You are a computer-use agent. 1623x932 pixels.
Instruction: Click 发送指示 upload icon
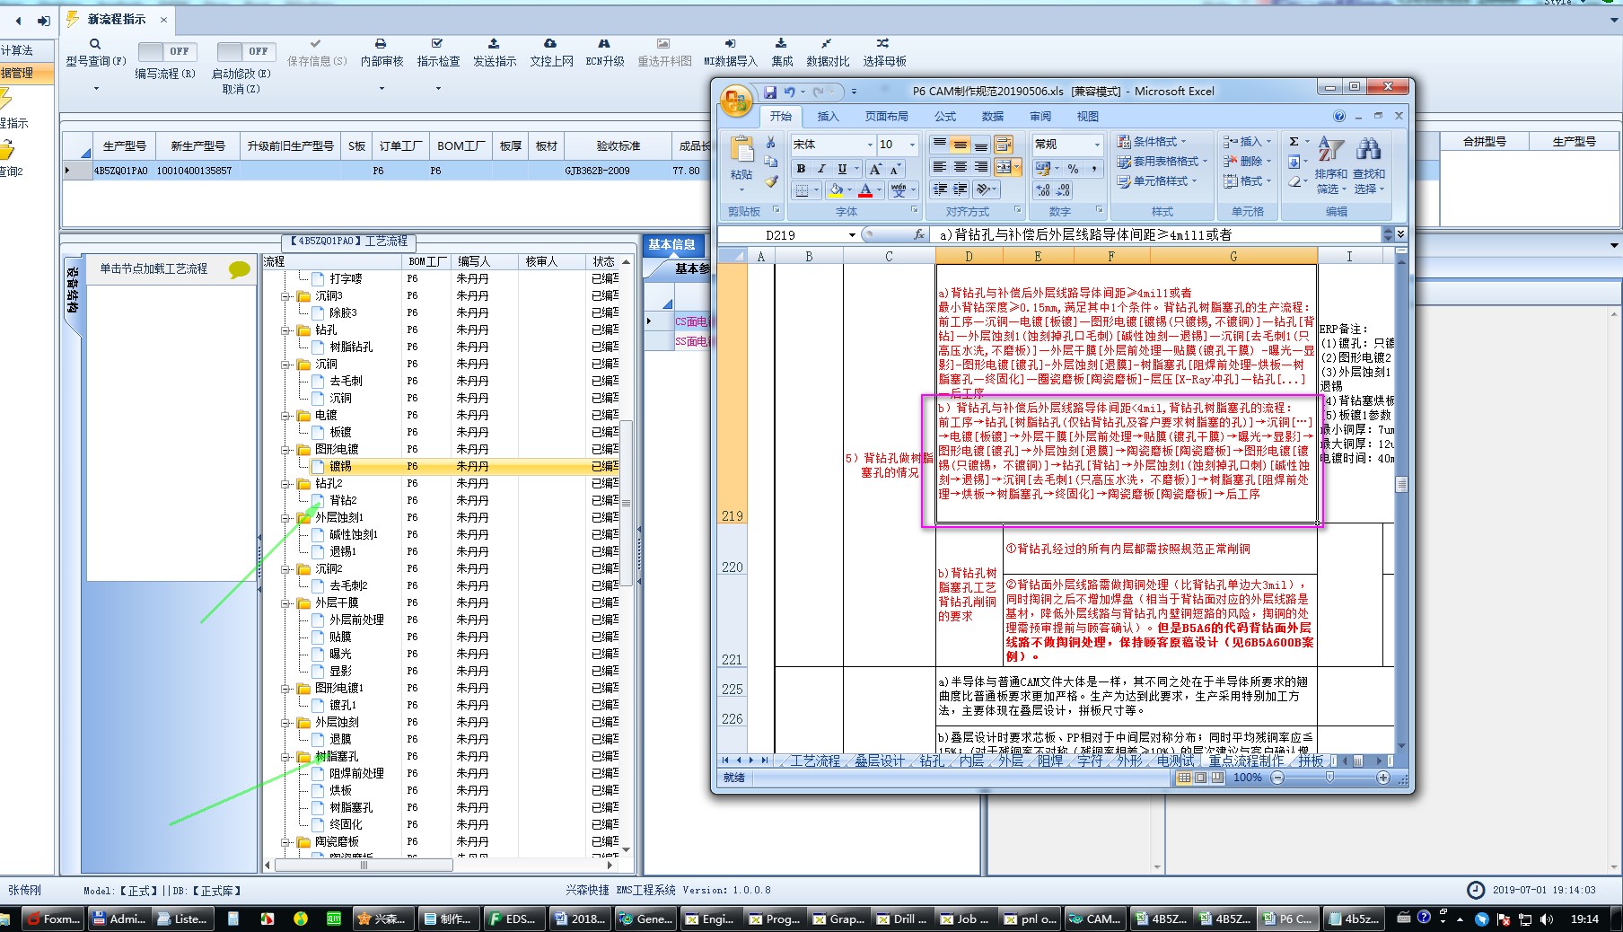click(494, 43)
